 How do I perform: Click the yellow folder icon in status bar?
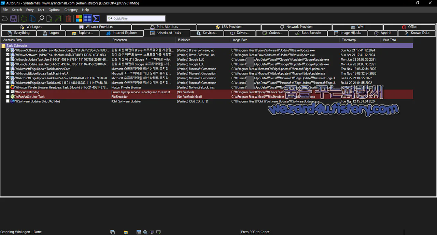click(x=126, y=232)
